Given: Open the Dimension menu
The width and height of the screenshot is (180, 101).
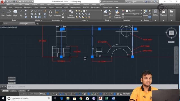Looking at the screenshot, I should click(57, 4).
